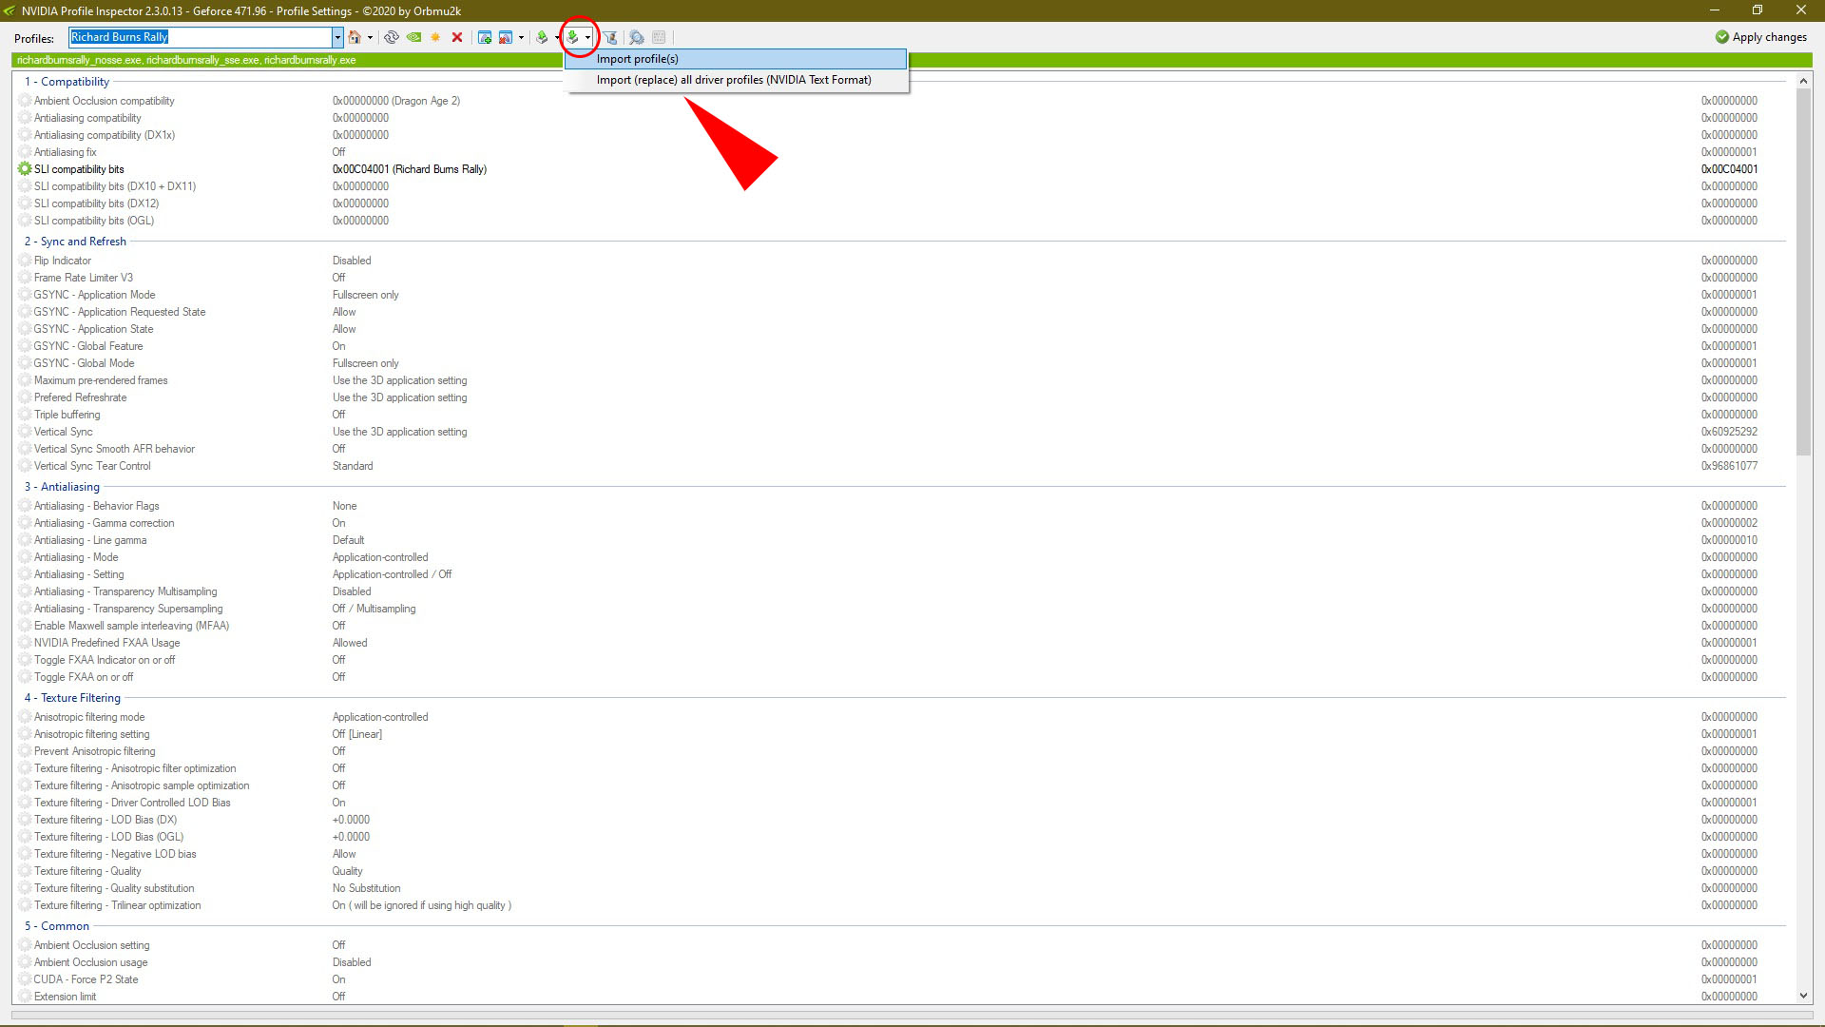Select the 'Maximum pre-rendered frames' setting row

pos(902,380)
